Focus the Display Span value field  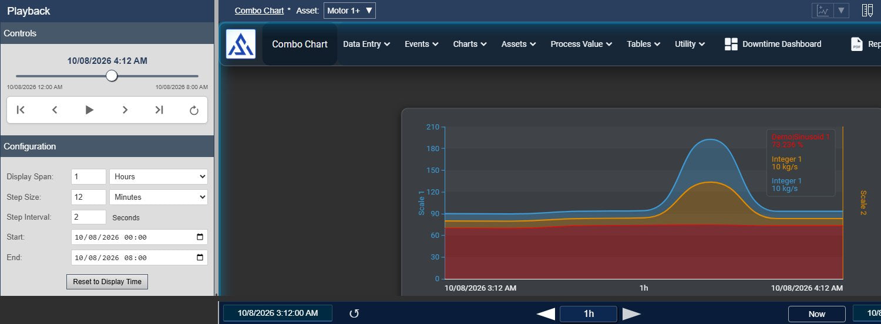coord(89,176)
